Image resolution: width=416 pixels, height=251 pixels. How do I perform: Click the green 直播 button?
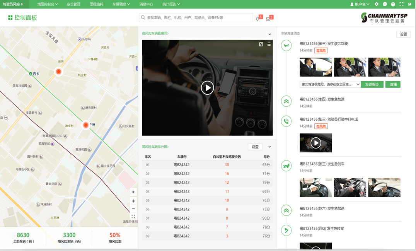[393, 84]
